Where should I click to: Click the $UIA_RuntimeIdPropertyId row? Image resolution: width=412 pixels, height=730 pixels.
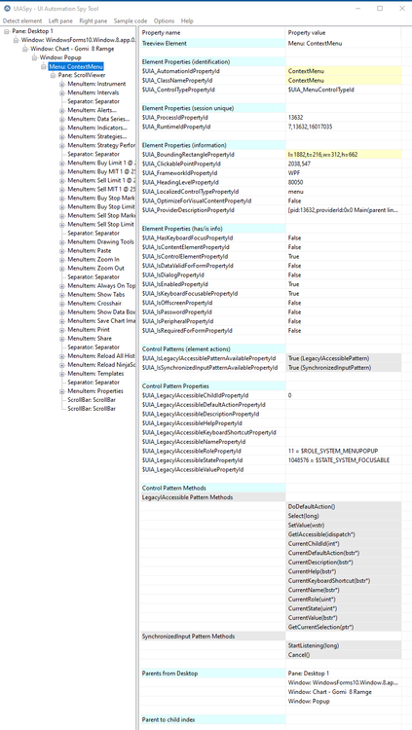(271, 127)
